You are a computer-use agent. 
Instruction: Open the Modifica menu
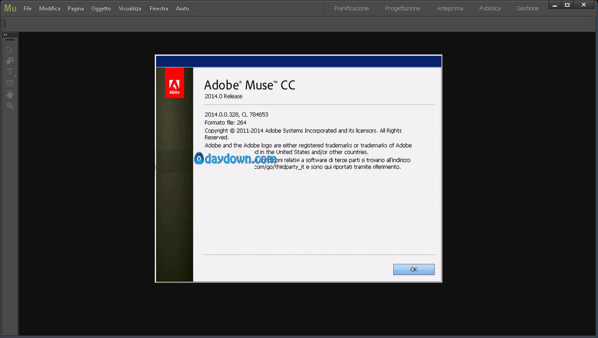pyautogui.click(x=50, y=8)
